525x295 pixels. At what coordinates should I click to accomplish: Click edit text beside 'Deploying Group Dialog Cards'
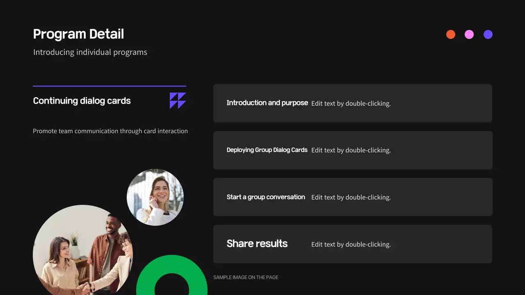(351, 150)
